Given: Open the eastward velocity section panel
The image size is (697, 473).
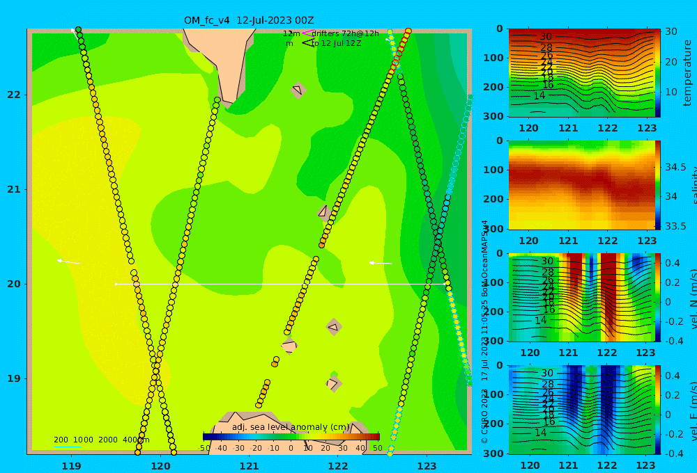Looking at the screenshot, I should point(581,410).
